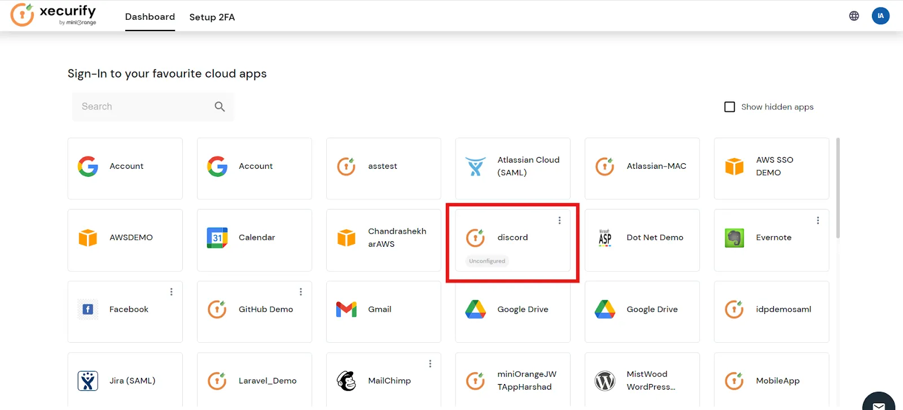Open the discord card three-dot menu
Screen dimensions: 903x410
click(559, 221)
